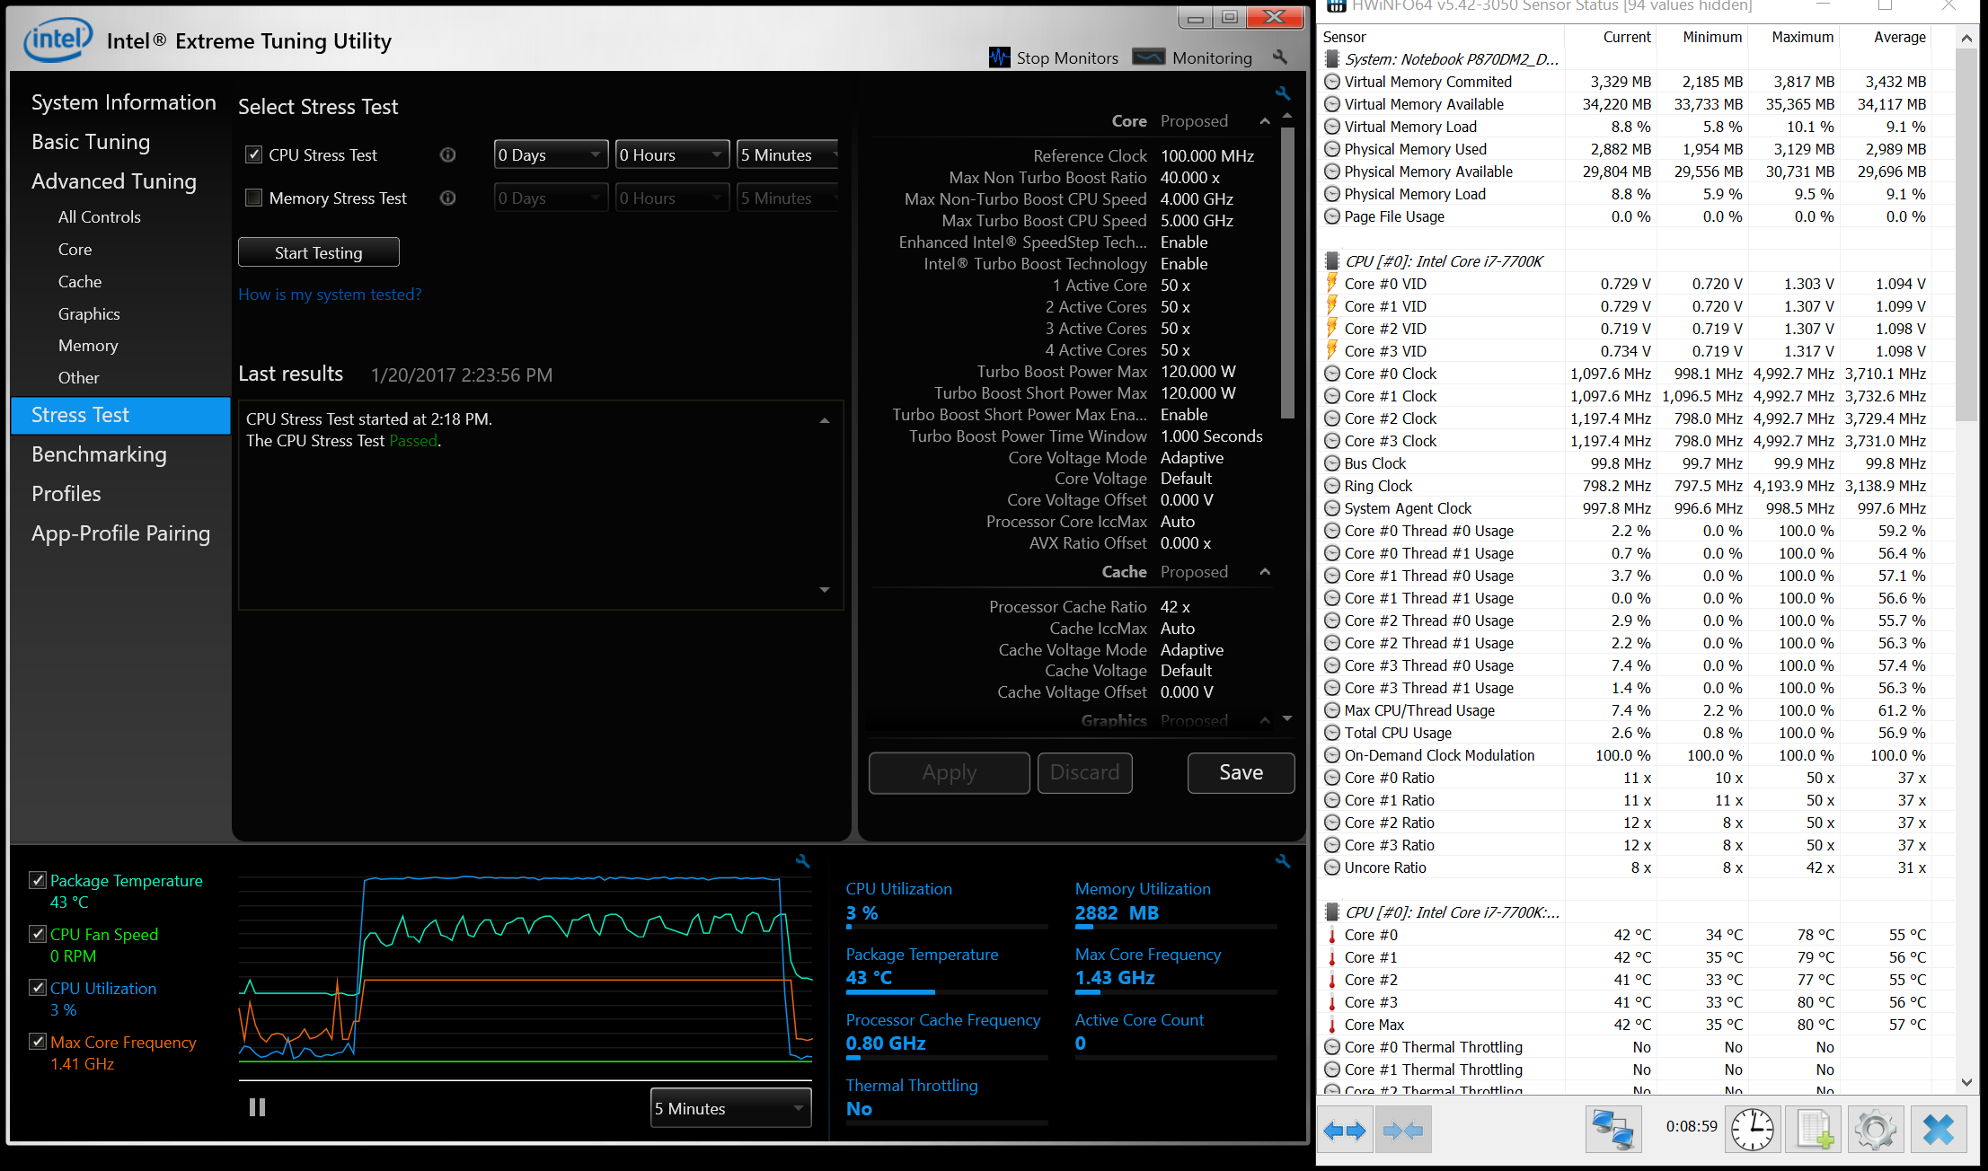Collapse the Cache Proposed section
Screen dimensions: 1988x1171
coord(1265,572)
